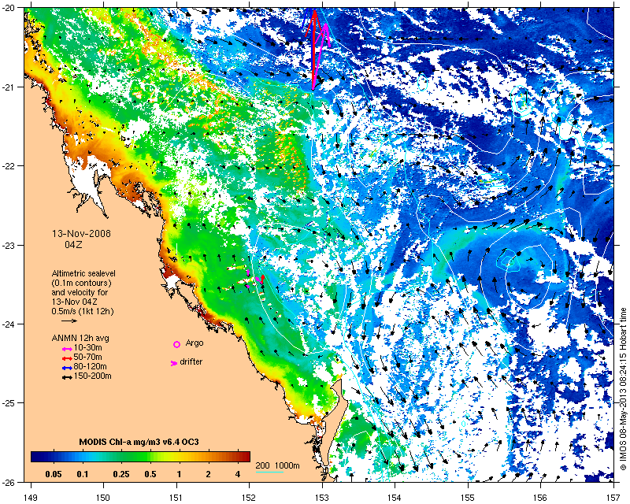This screenshot has height=504, width=630.
Task: Click the '04Z' time label
Action: click(73, 244)
